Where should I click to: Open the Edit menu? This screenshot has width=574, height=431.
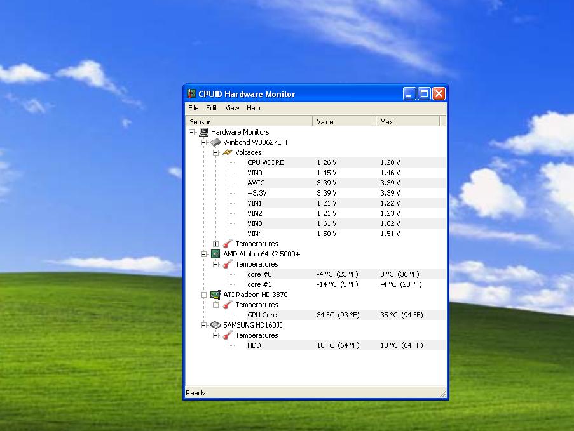212,108
